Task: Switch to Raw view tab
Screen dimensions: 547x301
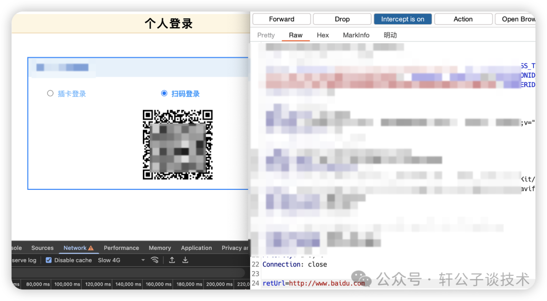Action: point(295,35)
